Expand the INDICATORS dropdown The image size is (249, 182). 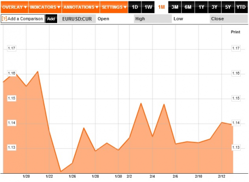click(45, 7)
